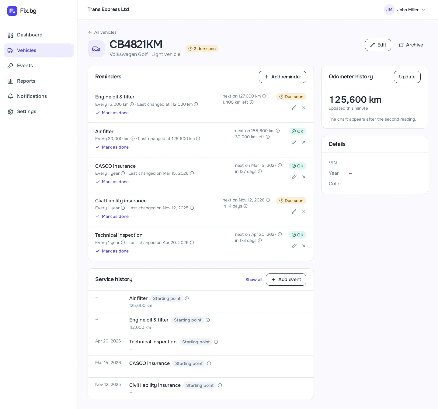Image resolution: width=438 pixels, height=409 pixels.
Task: Mark Air filter as done
Action: pyautogui.click(x=112, y=147)
